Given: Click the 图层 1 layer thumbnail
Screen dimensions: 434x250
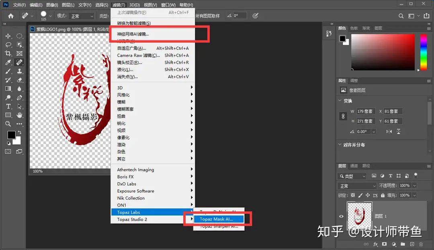Looking at the screenshot, I should [x=359, y=215].
